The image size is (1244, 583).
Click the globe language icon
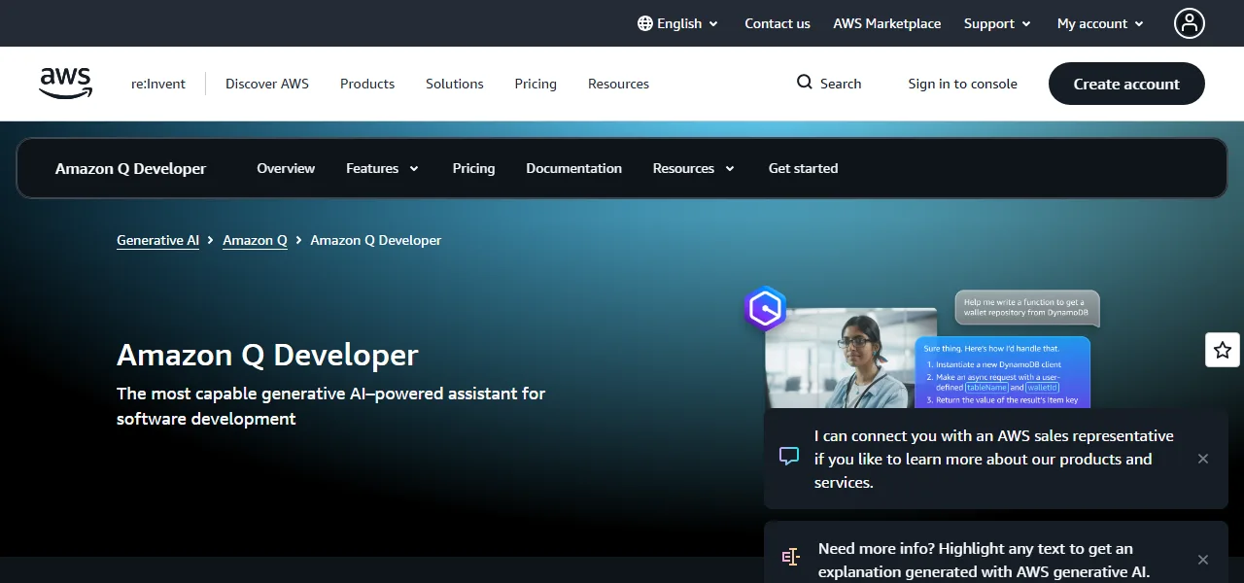point(645,23)
